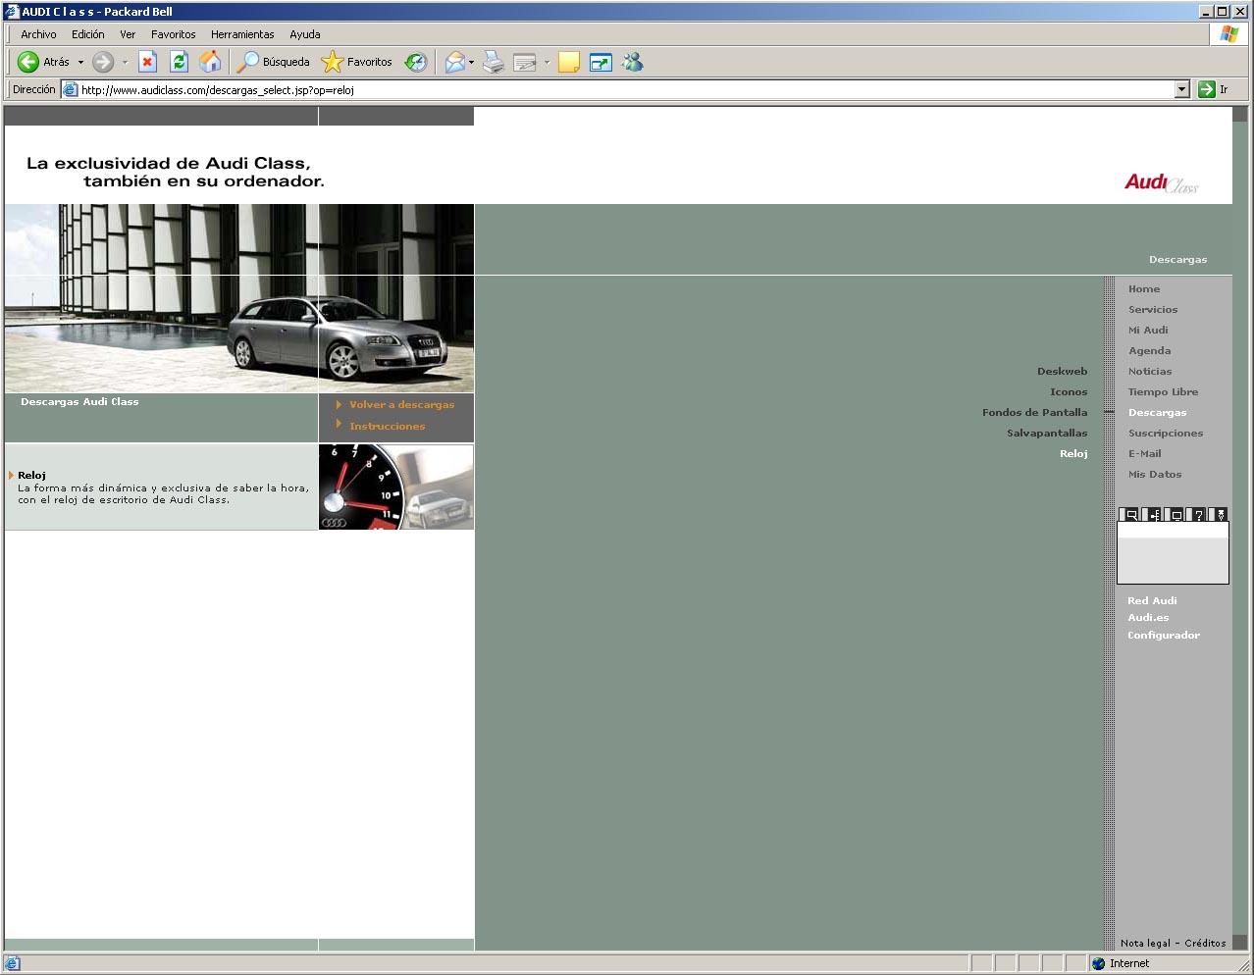Expand the address bar dropdown arrow
This screenshot has width=1254, height=975.
(x=1181, y=89)
